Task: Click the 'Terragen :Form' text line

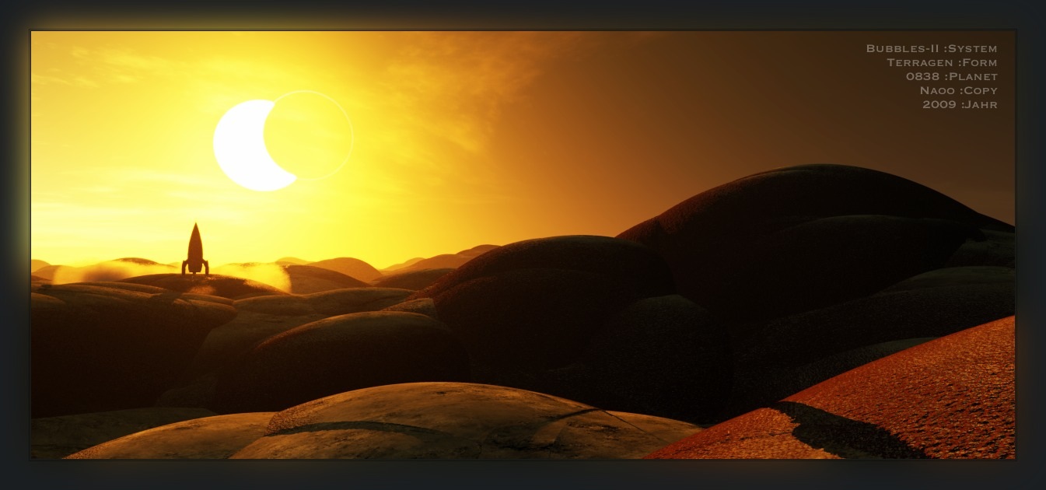Action: click(942, 62)
